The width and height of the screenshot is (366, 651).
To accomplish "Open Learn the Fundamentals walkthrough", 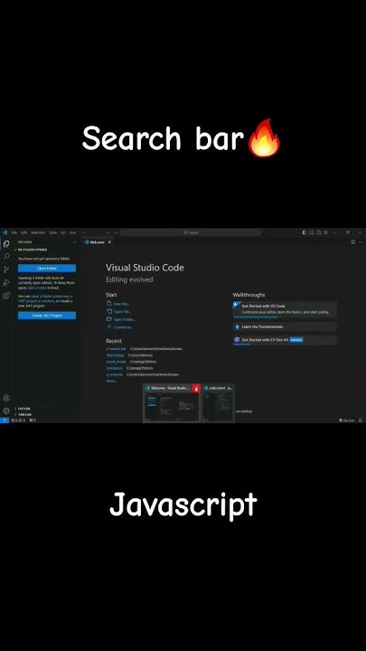I will point(285,326).
